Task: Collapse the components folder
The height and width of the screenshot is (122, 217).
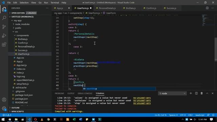Action: click(23, 35)
